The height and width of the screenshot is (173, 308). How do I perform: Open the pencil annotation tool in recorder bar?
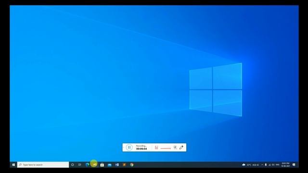point(181,148)
